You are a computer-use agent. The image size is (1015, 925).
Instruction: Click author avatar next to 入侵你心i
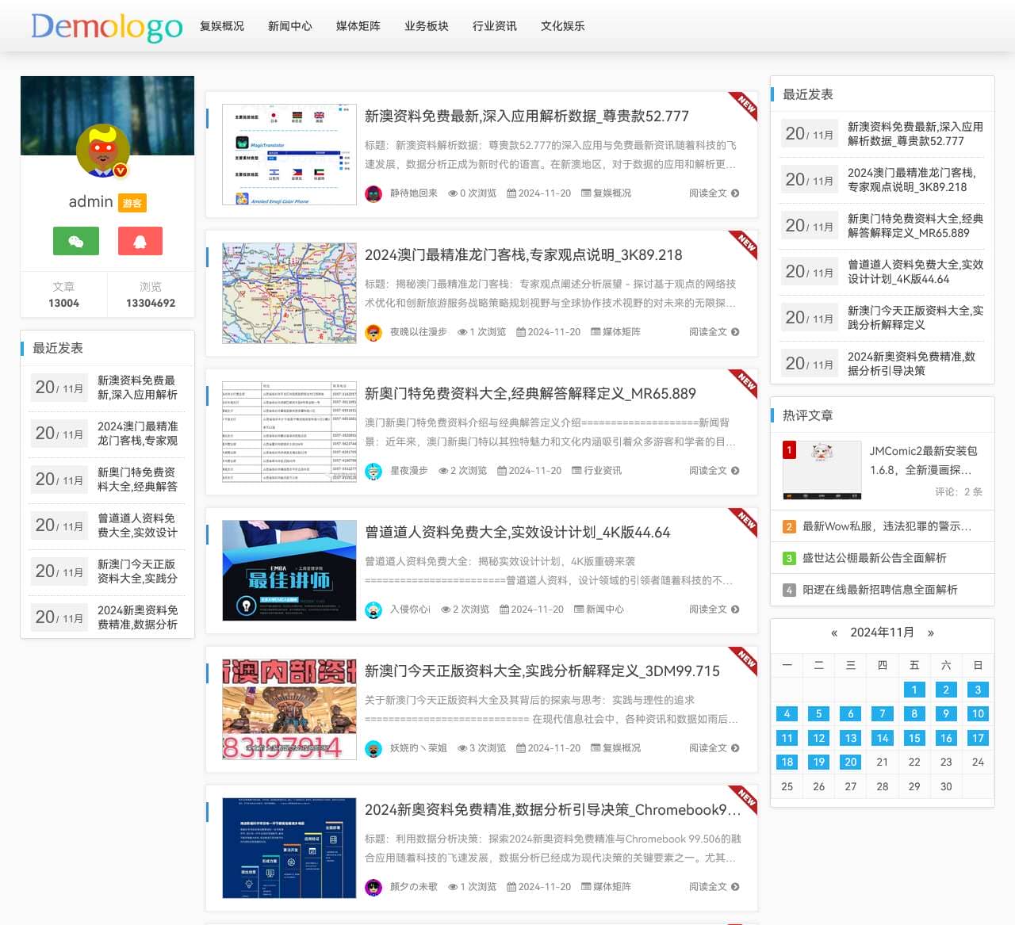pos(373,610)
